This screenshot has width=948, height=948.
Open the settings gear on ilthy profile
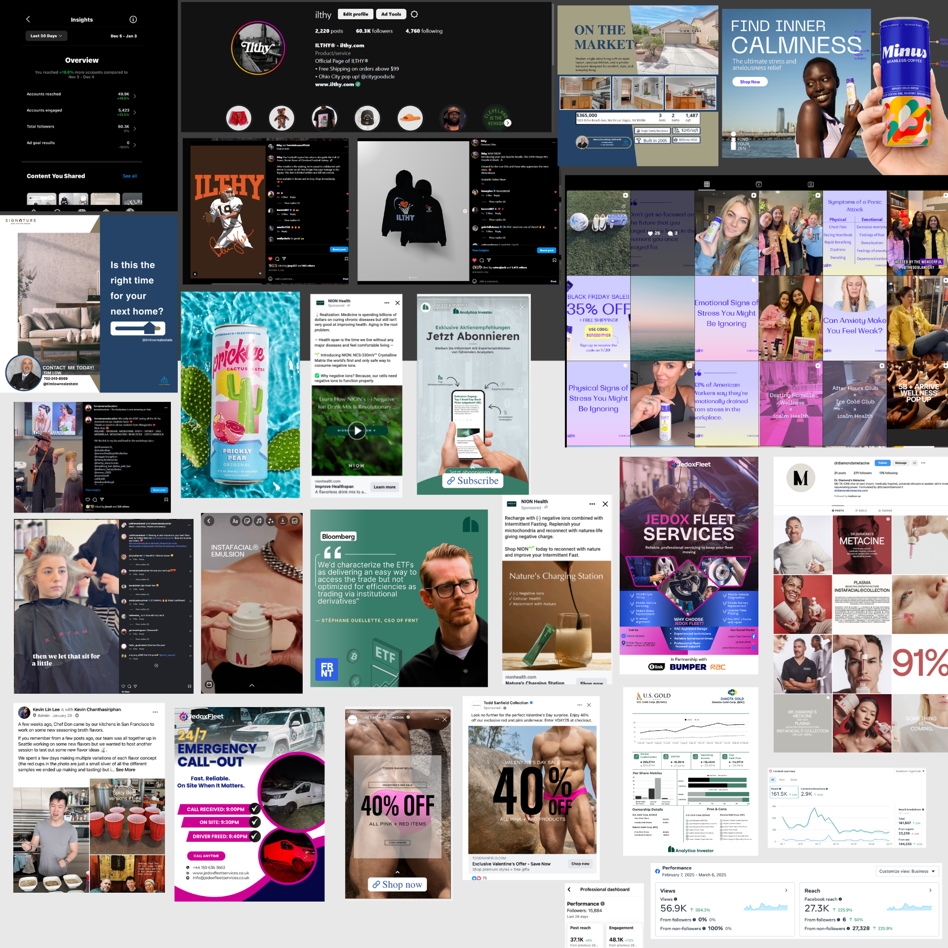[x=414, y=14]
